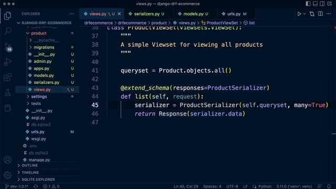Expand the OUTLINE section
This screenshot has width=336, height=189.
coord(29,165)
